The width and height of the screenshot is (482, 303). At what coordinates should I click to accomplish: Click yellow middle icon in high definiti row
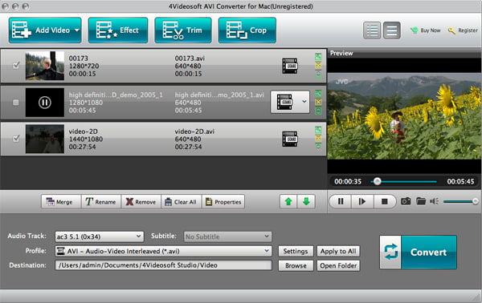(x=318, y=102)
